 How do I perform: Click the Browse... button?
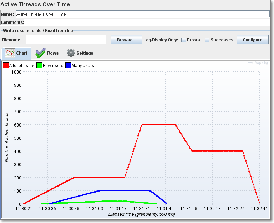tap(126, 40)
